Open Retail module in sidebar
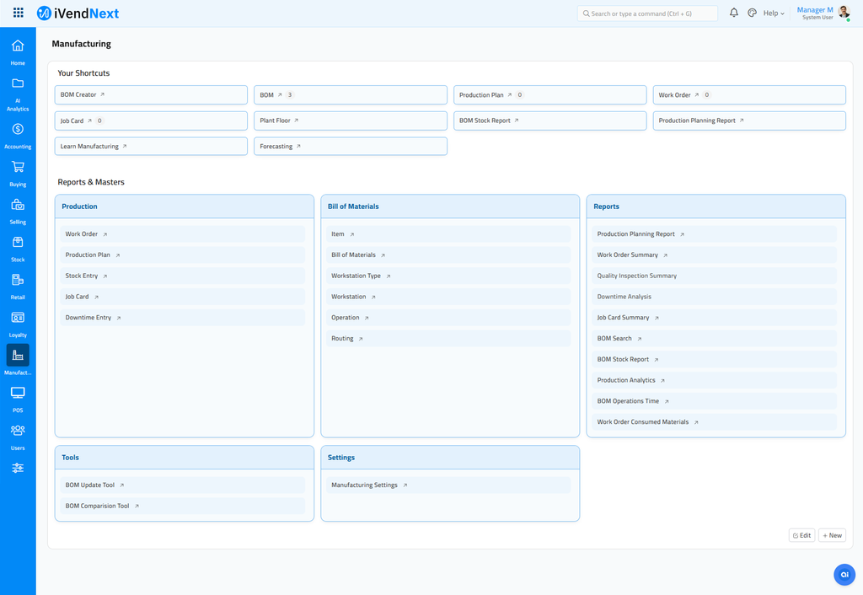Image resolution: width=863 pixels, height=595 pixels. [18, 287]
